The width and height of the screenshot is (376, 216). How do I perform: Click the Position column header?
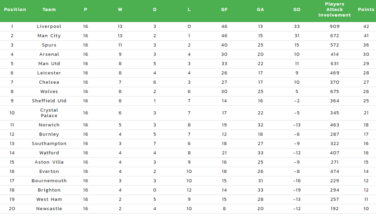pos(15,10)
